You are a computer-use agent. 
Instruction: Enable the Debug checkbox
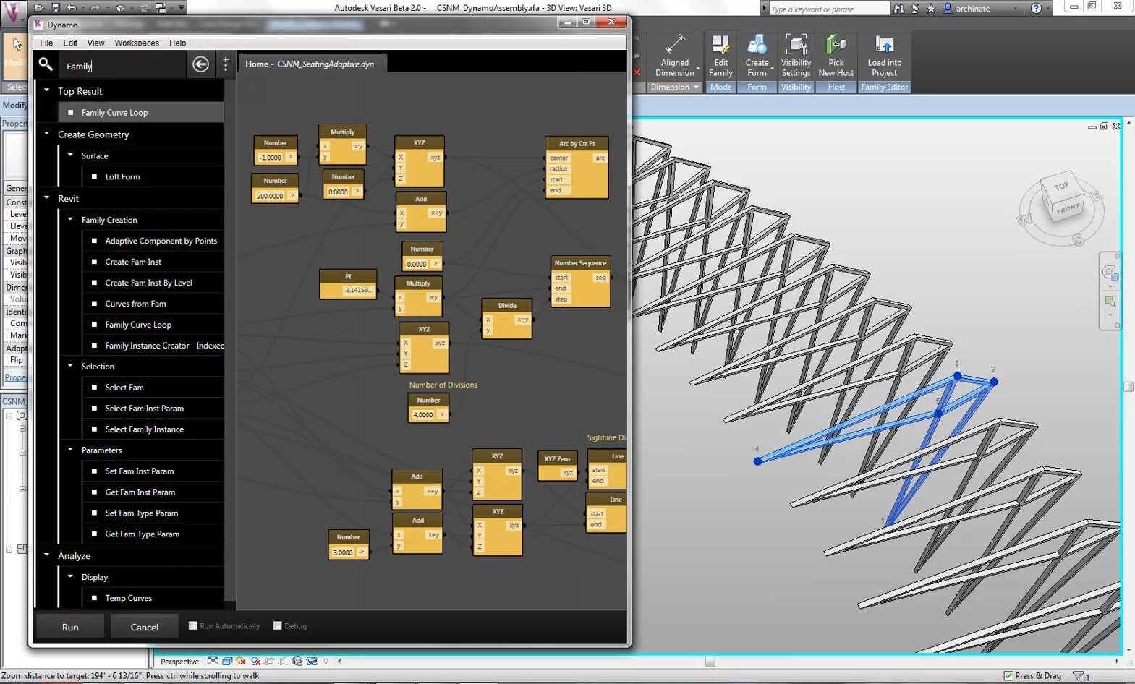pos(277,625)
